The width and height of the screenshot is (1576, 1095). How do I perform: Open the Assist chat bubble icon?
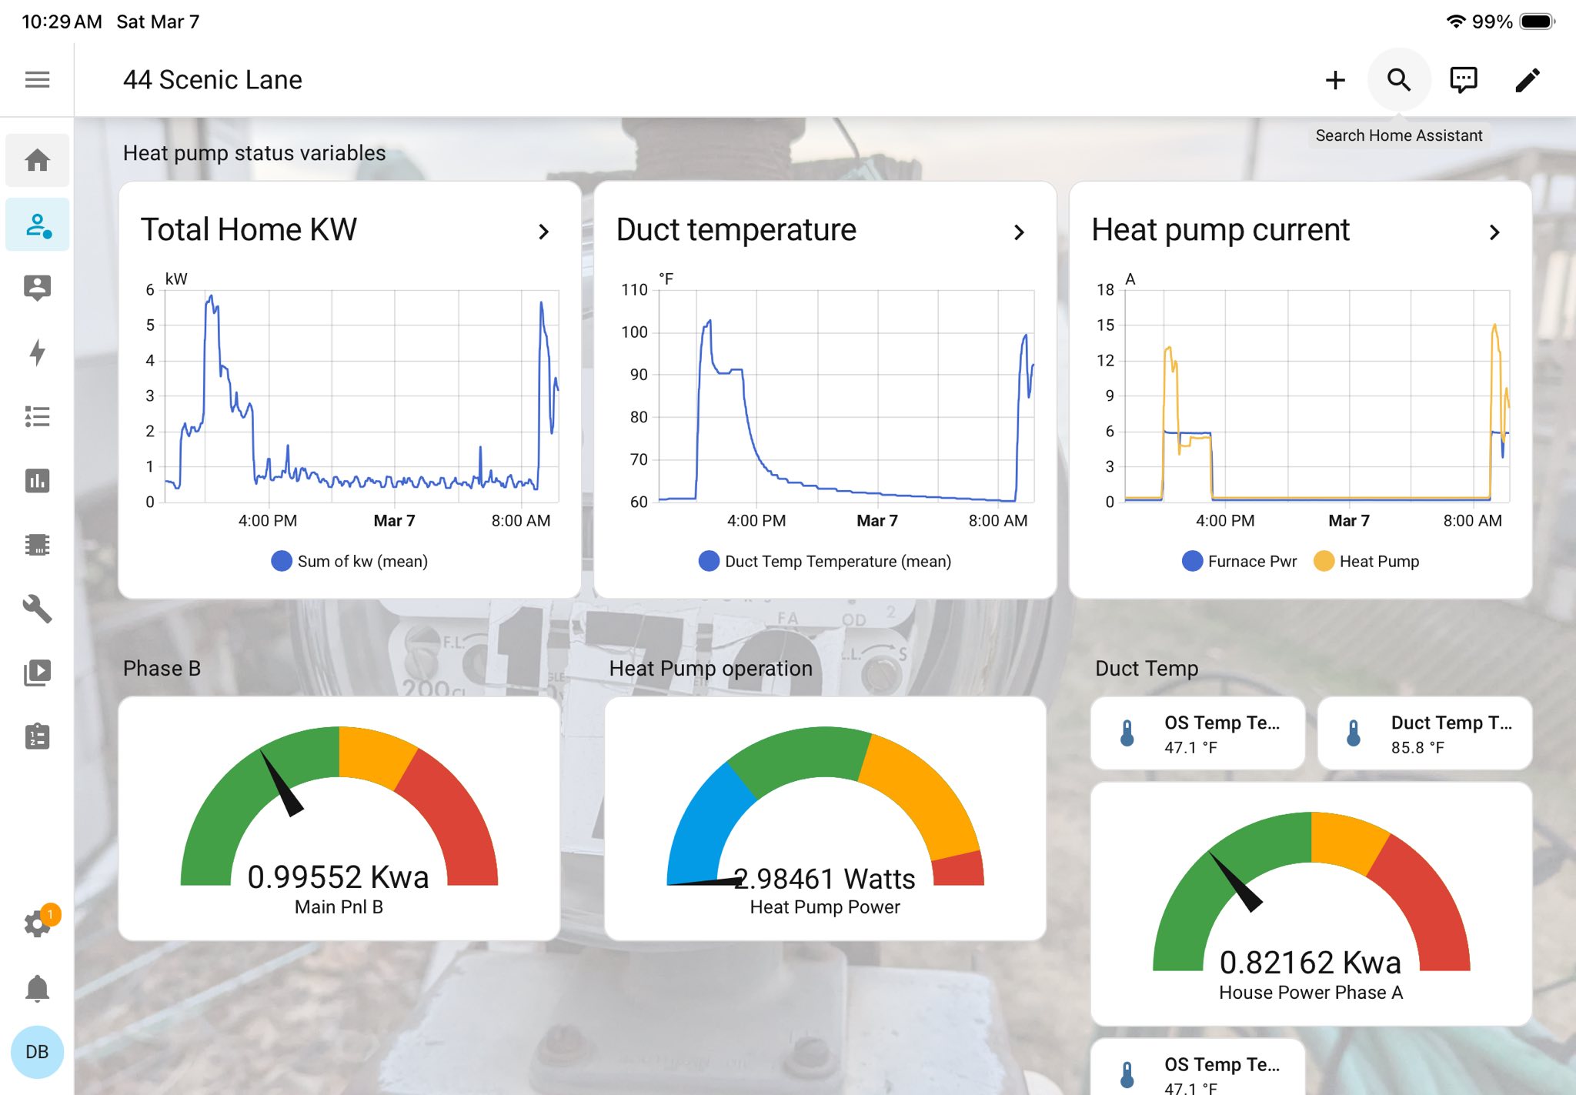point(1463,80)
